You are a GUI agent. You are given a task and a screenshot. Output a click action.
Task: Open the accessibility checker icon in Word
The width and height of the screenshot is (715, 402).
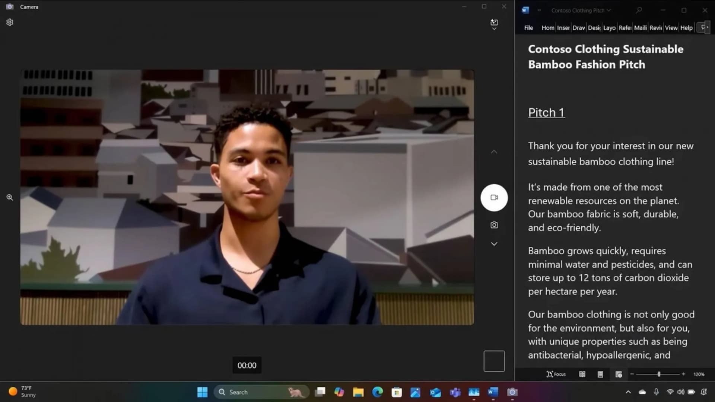tap(619, 375)
